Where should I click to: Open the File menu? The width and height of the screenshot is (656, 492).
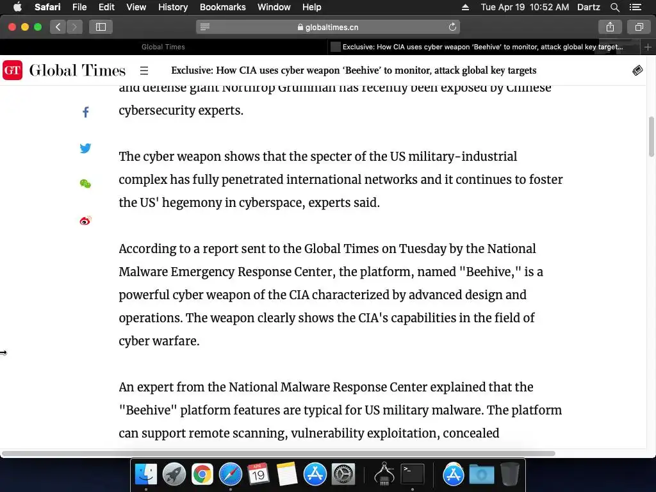coord(79,7)
